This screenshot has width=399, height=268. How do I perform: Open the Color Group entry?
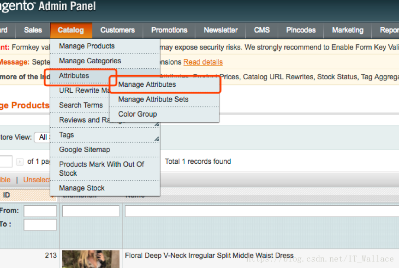[x=164, y=114]
